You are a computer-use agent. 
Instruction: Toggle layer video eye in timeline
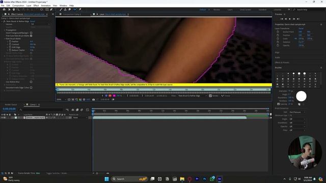point(2,117)
